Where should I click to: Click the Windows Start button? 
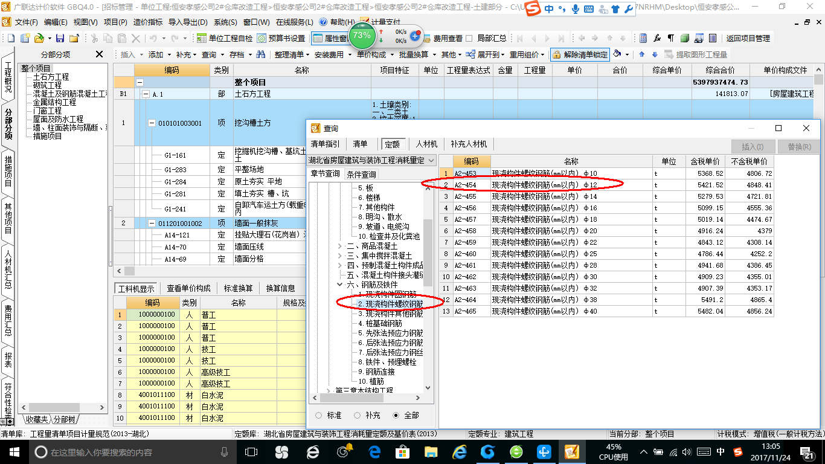pos(13,451)
